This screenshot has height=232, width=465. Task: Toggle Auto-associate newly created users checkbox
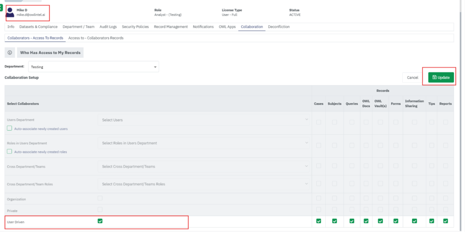9,128
